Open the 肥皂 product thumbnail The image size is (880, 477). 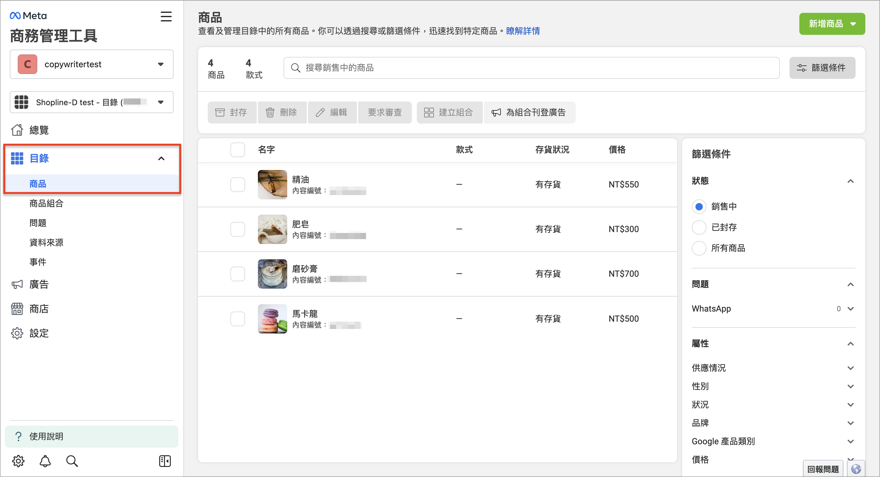click(x=272, y=229)
